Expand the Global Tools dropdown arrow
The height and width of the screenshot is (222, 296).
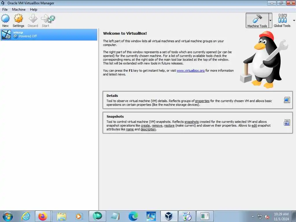[294, 21]
